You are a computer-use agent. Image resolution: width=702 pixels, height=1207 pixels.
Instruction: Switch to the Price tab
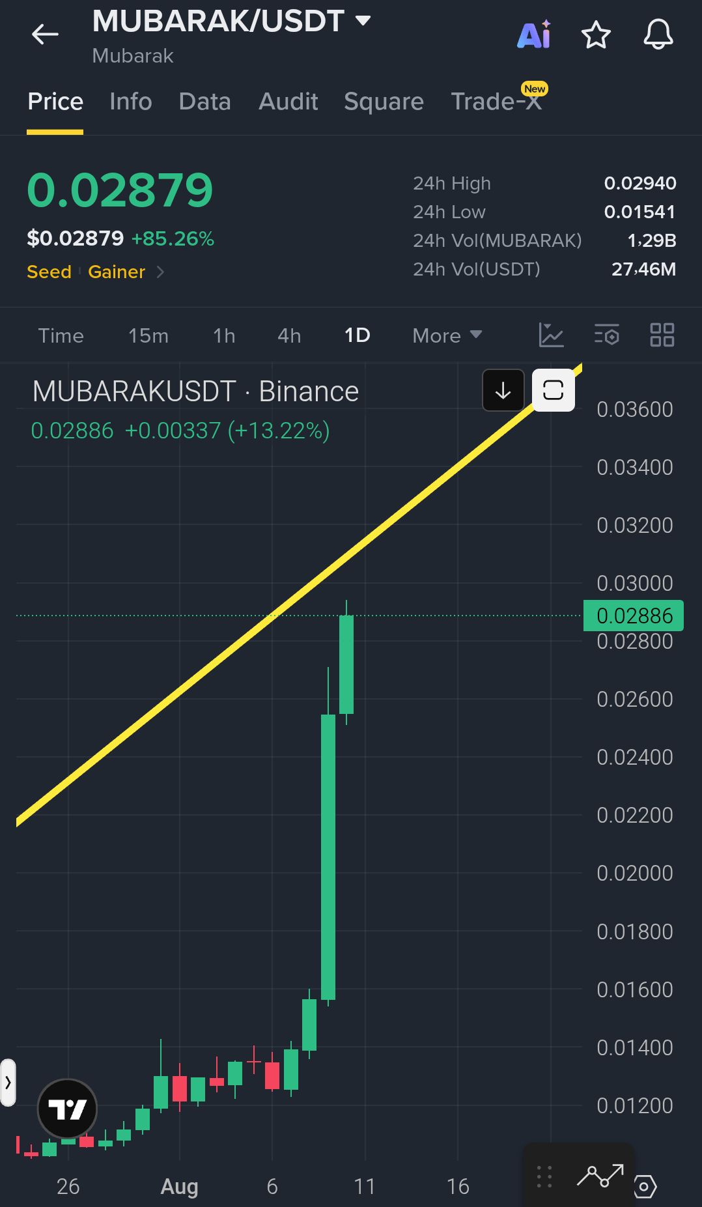tap(55, 102)
